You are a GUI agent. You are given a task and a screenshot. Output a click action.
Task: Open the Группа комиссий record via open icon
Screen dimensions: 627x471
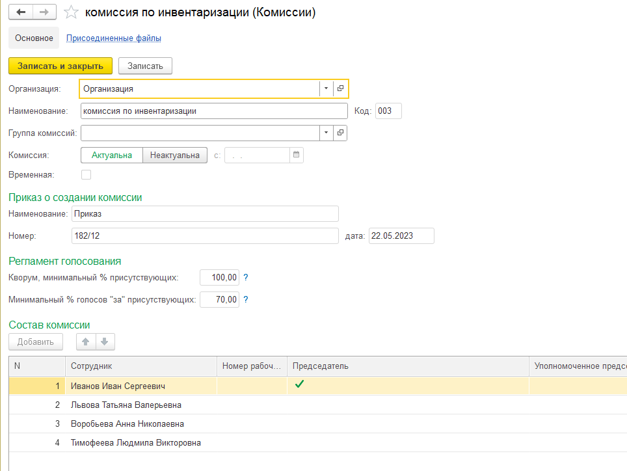pos(340,133)
